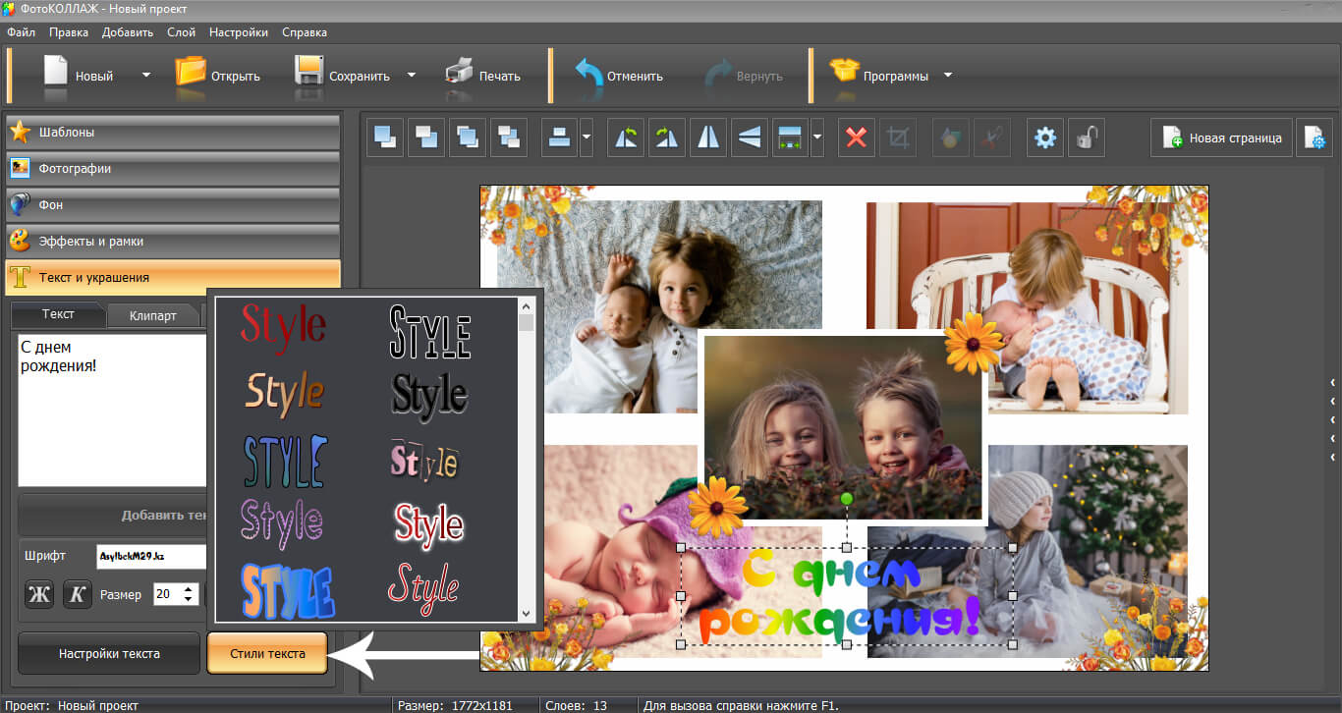This screenshot has width=1342, height=713.
Task: Open the Шрифт font combo box
Action: pyautogui.click(x=151, y=556)
